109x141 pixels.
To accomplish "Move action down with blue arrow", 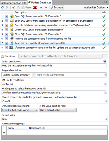I will (x=46, y=7).
